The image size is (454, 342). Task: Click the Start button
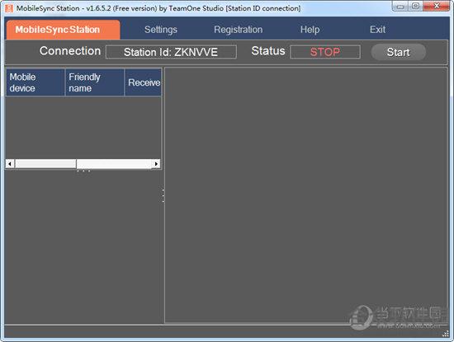[x=399, y=52]
